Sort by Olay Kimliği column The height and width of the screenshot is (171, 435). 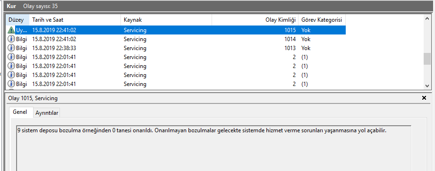(255, 20)
